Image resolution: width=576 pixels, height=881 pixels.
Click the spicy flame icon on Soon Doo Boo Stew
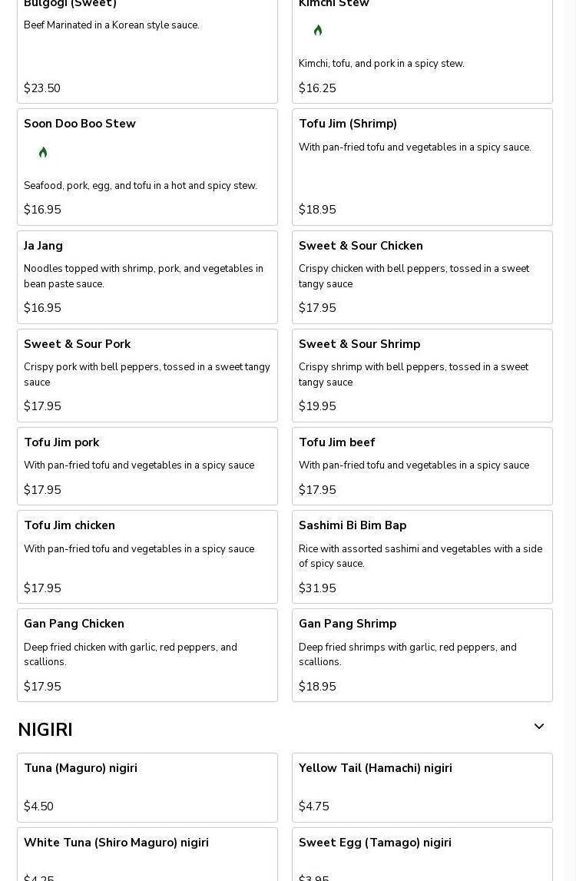[x=43, y=153]
